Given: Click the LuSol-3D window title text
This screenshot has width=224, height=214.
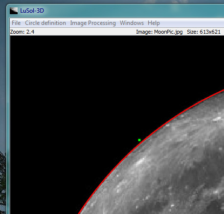Looking at the screenshot, I should [32, 11].
